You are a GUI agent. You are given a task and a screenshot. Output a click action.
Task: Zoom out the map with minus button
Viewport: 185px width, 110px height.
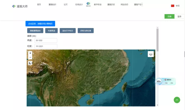tap(30, 57)
